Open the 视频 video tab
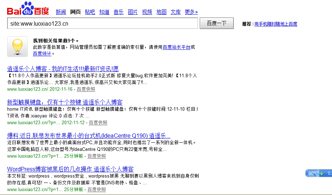332x195 pixels. tap(147, 12)
